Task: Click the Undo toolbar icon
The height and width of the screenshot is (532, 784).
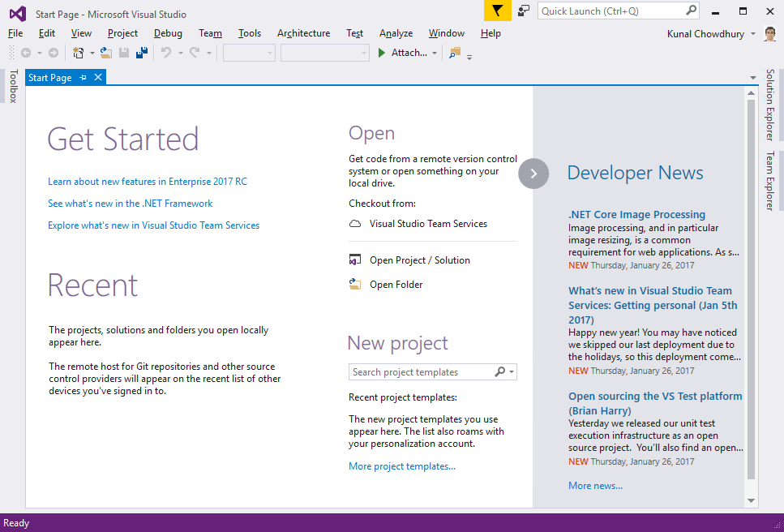Action: coord(166,53)
